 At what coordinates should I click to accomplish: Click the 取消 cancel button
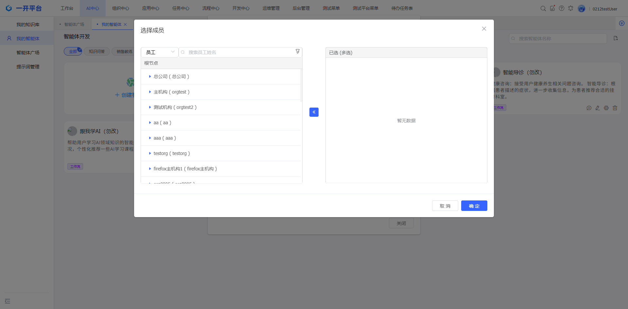tap(445, 206)
